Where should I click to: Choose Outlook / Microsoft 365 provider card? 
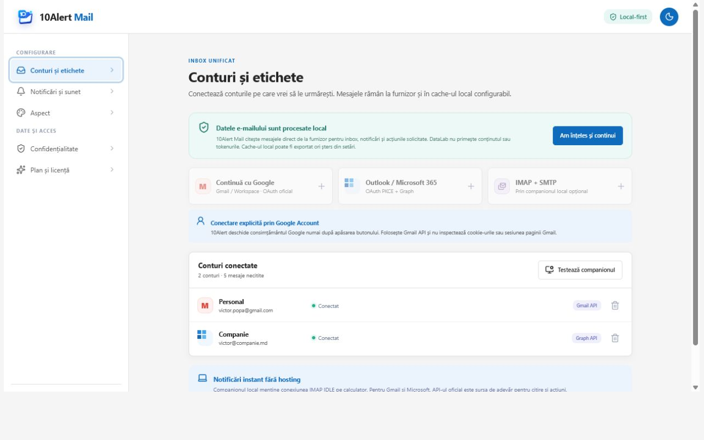click(410, 186)
